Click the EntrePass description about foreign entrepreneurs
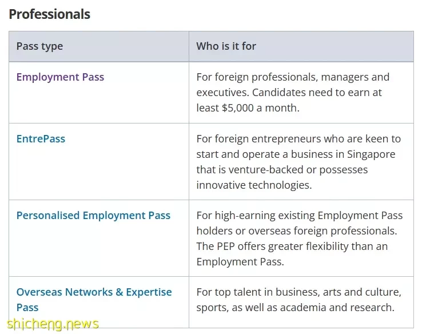The width and height of the screenshot is (422, 334). click(x=298, y=162)
